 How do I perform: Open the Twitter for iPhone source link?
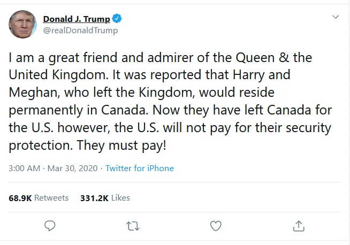coord(140,169)
